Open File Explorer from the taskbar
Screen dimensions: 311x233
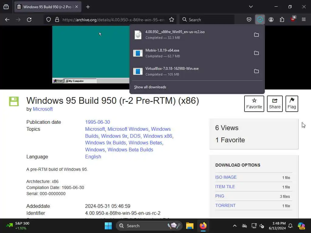(x=190, y=226)
